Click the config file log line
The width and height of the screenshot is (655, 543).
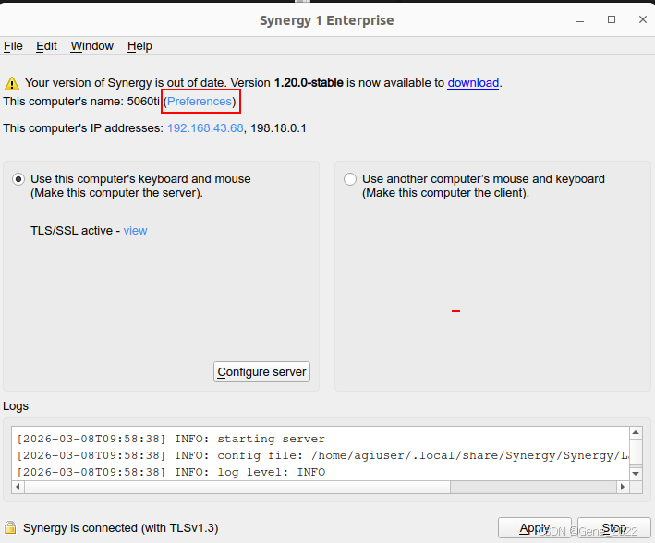(322, 455)
